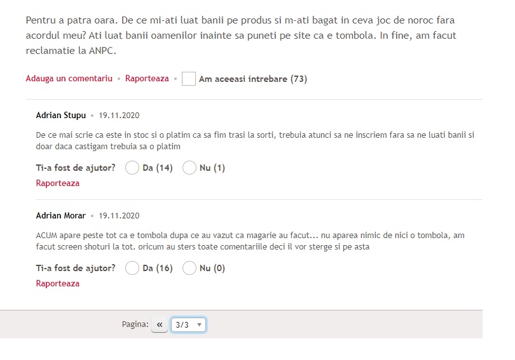Click the 19.11.2020 date on Adrian Morar's comment
515x360 pixels.
pyautogui.click(x=120, y=216)
